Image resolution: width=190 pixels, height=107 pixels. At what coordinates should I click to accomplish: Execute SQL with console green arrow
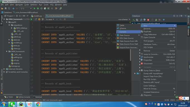32,19
